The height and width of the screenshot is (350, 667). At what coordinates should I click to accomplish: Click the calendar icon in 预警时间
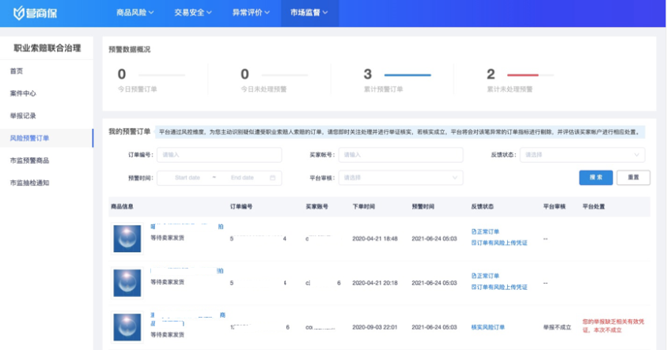pos(273,178)
